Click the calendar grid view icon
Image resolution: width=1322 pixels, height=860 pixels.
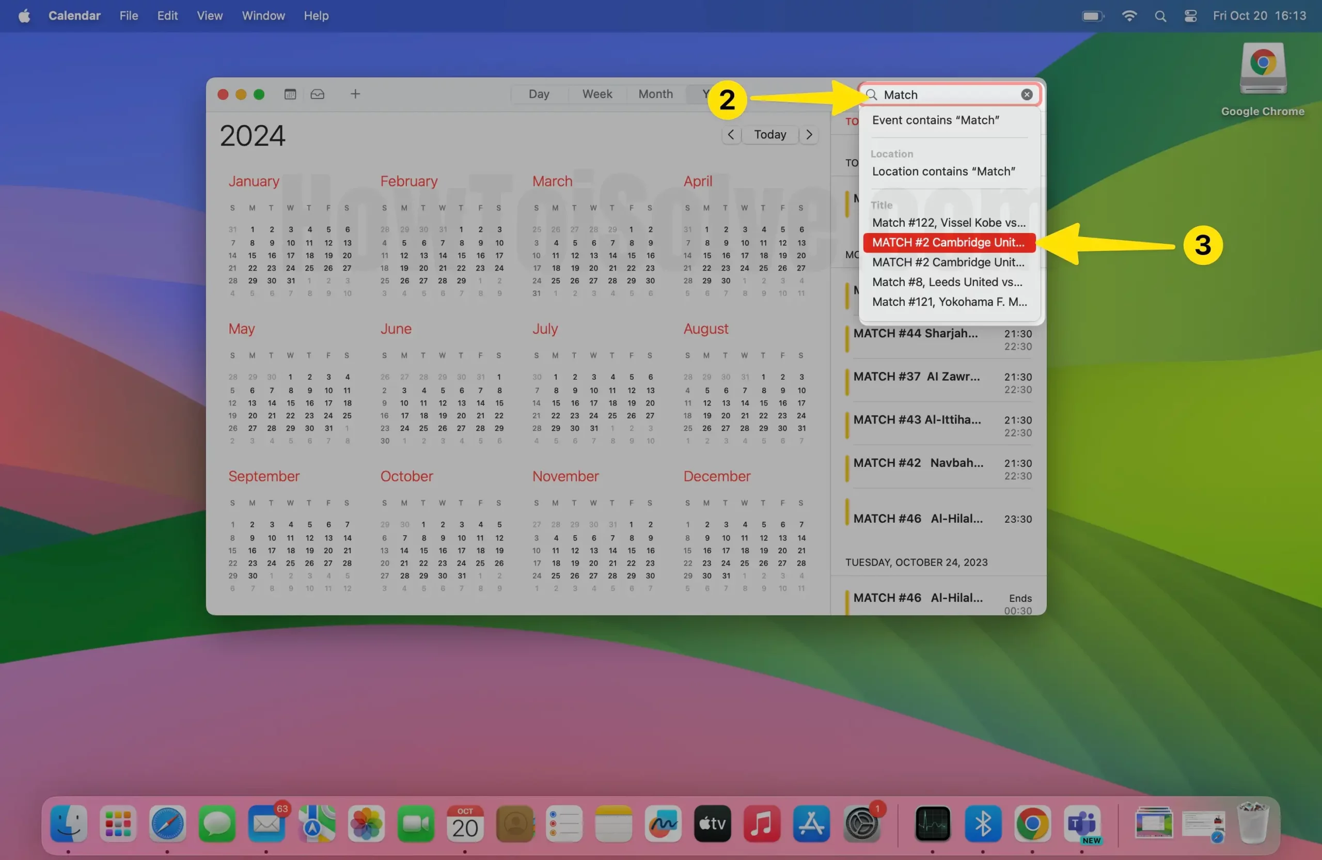point(289,93)
